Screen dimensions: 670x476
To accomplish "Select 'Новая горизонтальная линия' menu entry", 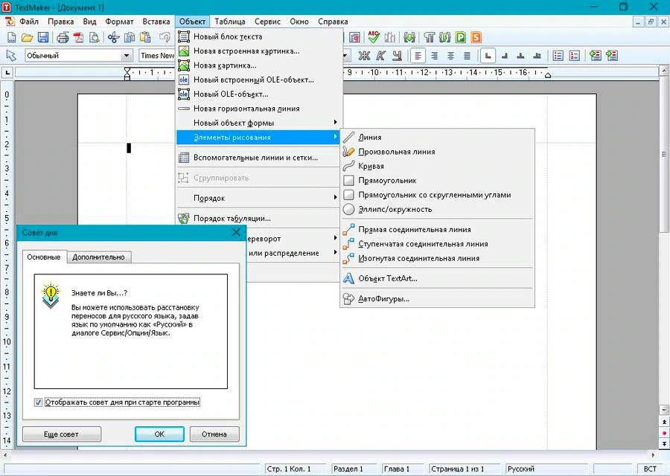I will [258, 109].
